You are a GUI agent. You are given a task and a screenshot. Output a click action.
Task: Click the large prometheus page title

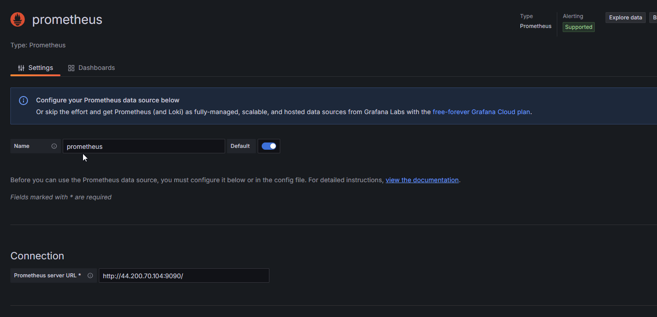(x=67, y=20)
